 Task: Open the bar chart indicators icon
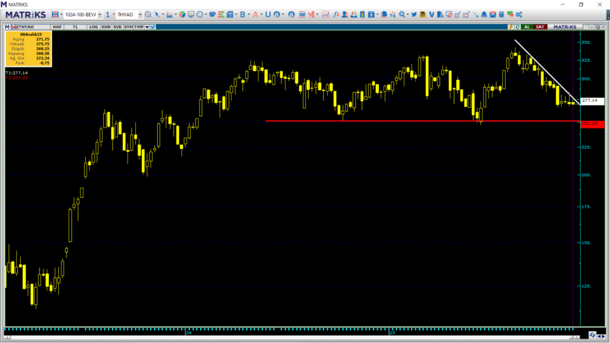pos(169,14)
